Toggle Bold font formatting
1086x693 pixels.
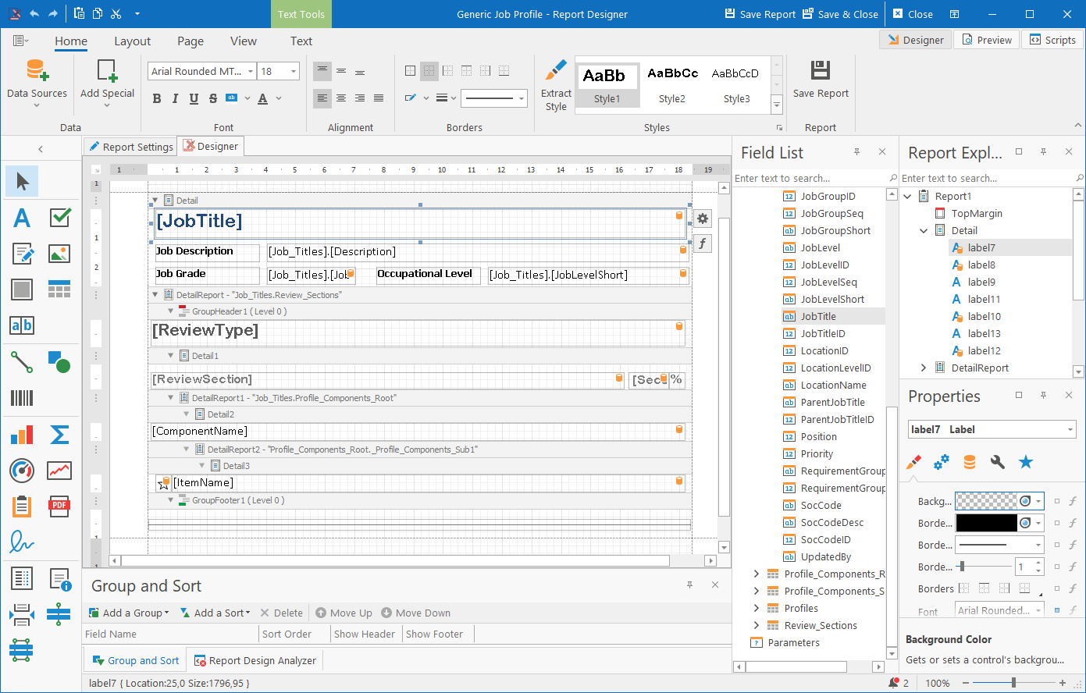tap(157, 98)
